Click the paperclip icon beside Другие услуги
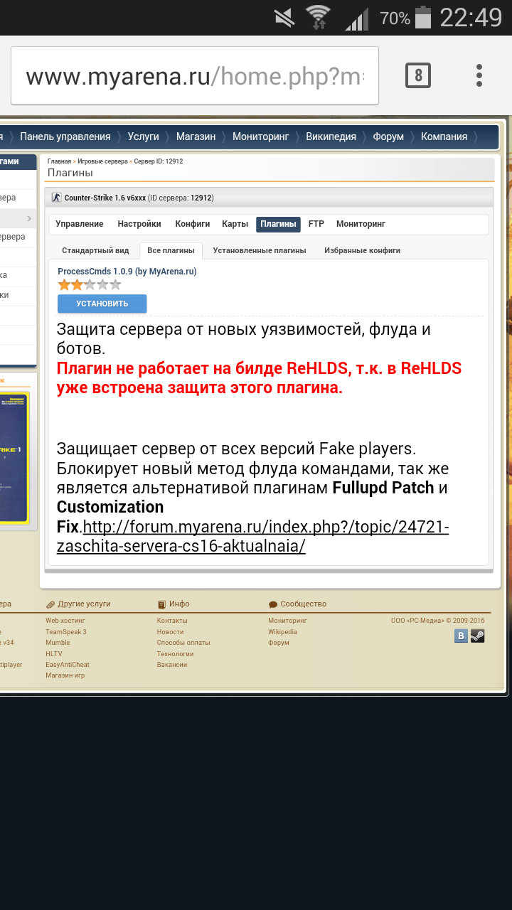The height and width of the screenshot is (910, 512). 50,604
